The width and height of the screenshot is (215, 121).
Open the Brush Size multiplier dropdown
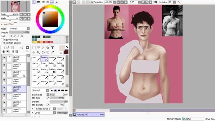click(48, 94)
